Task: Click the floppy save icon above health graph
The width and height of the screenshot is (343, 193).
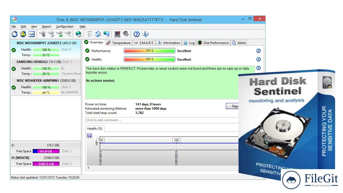Action: (90, 136)
